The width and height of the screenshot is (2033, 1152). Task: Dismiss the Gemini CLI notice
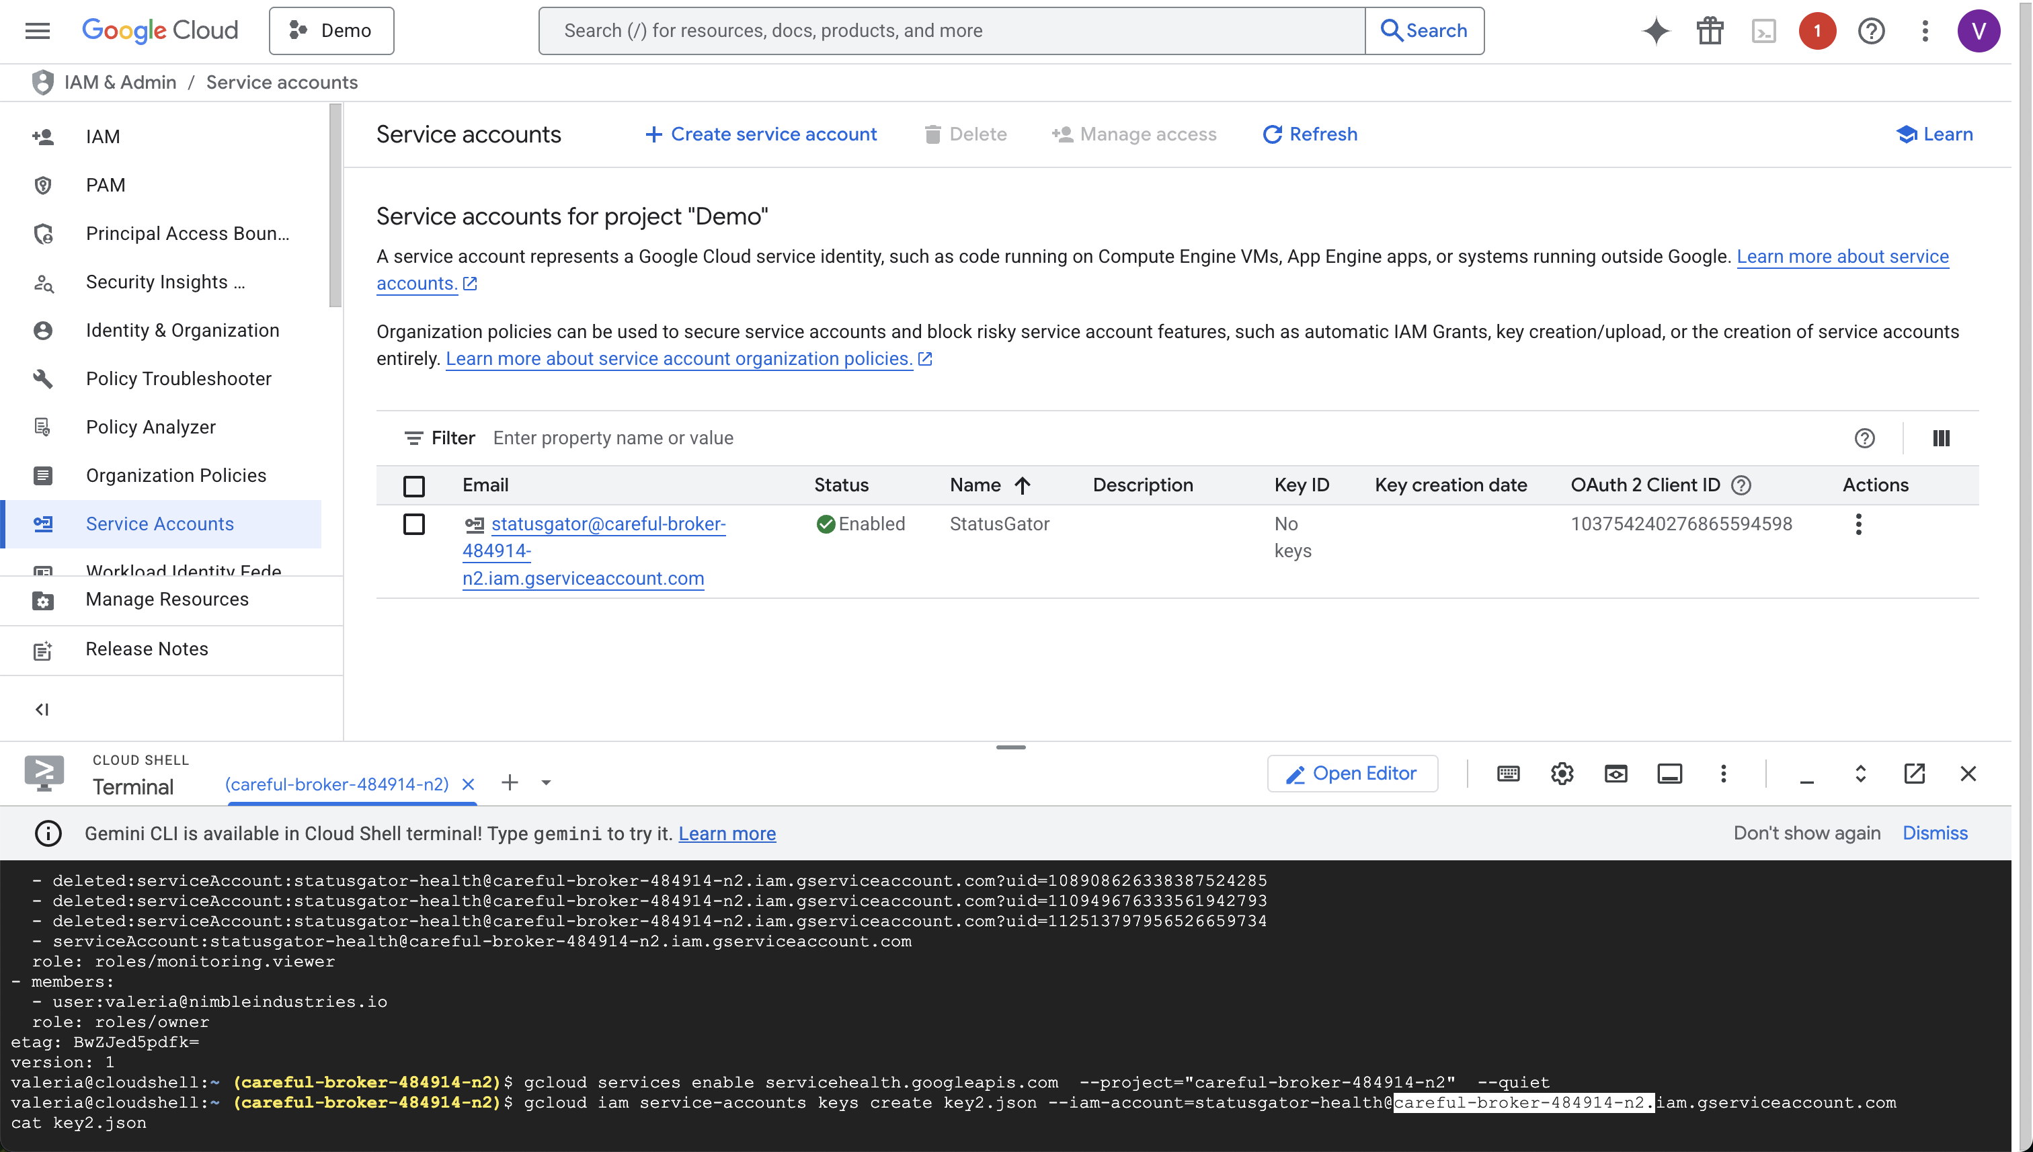point(1934,833)
